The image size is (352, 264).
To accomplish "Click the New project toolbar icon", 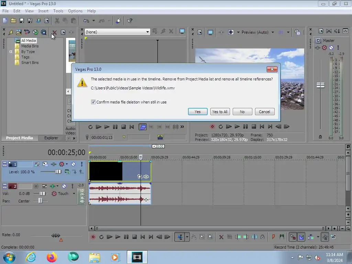I will click(5, 21).
